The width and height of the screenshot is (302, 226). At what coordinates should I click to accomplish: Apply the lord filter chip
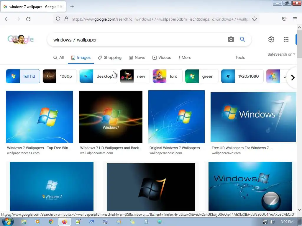tap(168, 76)
